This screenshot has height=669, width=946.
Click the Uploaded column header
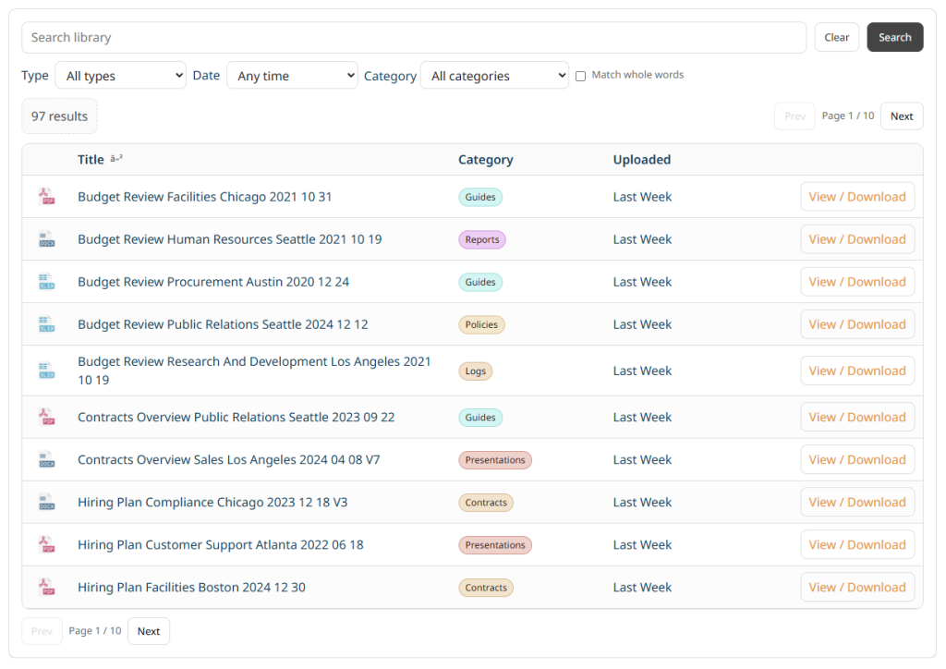point(641,160)
